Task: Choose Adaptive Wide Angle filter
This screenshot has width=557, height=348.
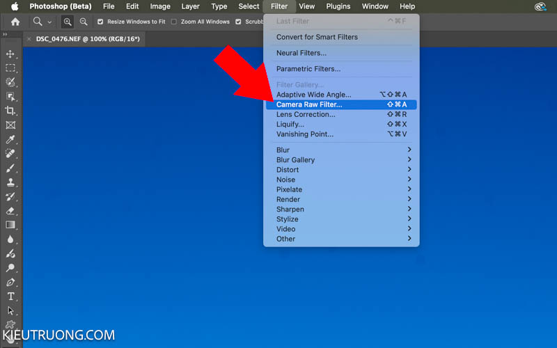Action: tap(341, 95)
